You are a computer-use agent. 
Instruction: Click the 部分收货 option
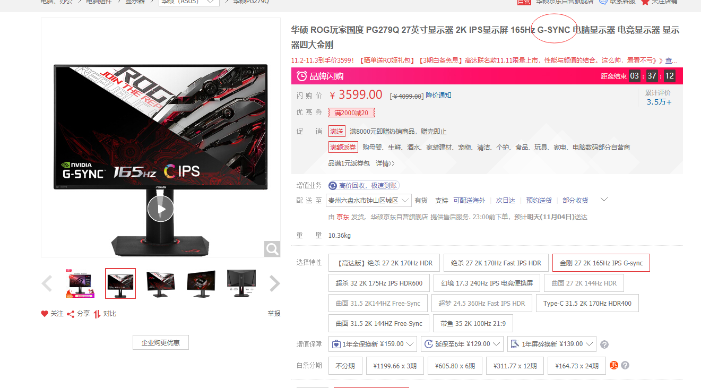pyautogui.click(x=575, y=200)
